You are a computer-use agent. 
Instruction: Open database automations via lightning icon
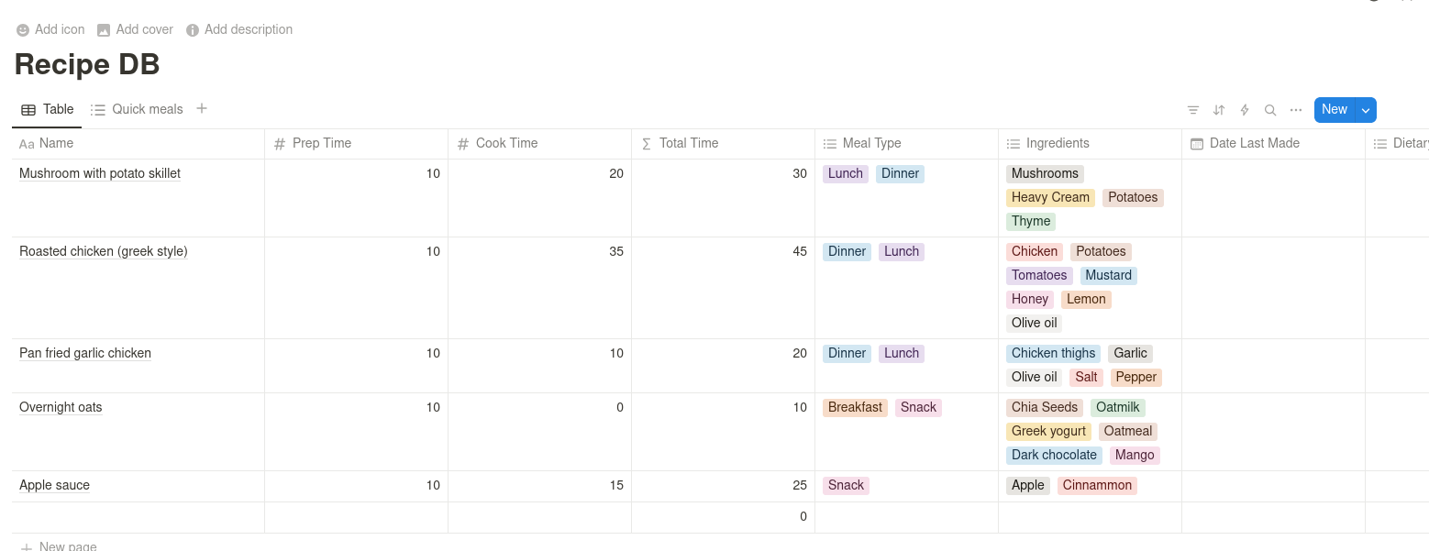[x=1245, y=109]
